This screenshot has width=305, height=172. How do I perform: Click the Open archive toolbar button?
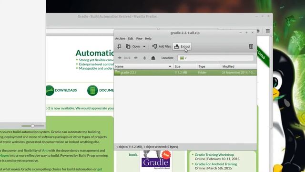coord(133,46)
